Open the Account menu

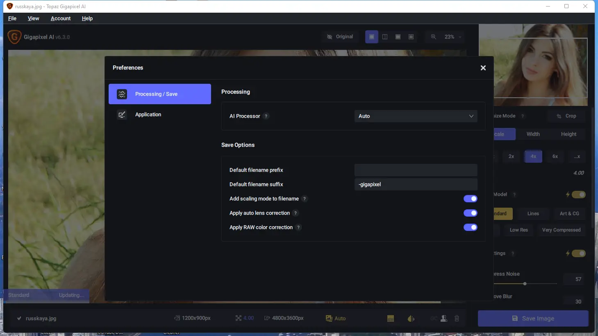[x=61, y=18]
